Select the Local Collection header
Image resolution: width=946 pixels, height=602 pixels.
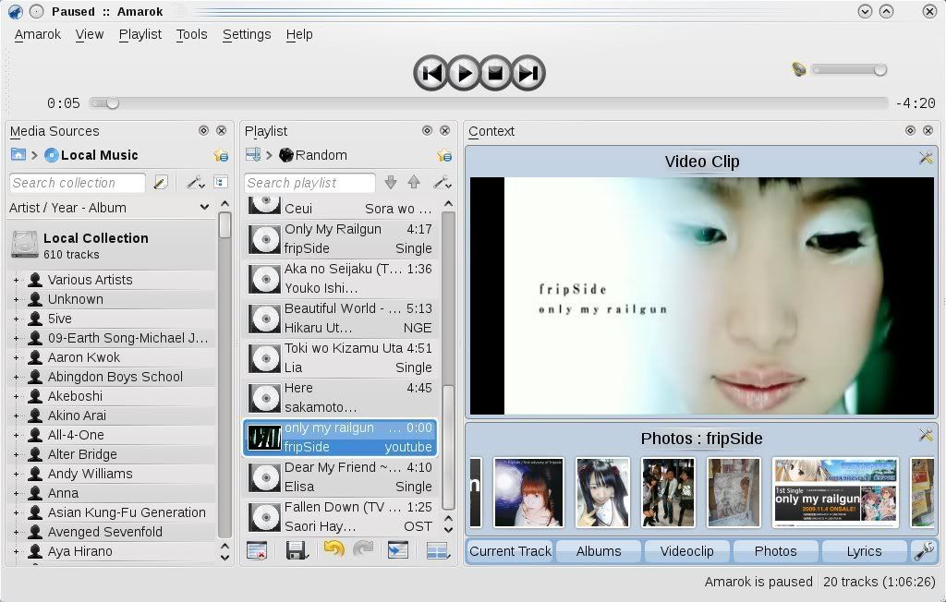click(112, 245)
